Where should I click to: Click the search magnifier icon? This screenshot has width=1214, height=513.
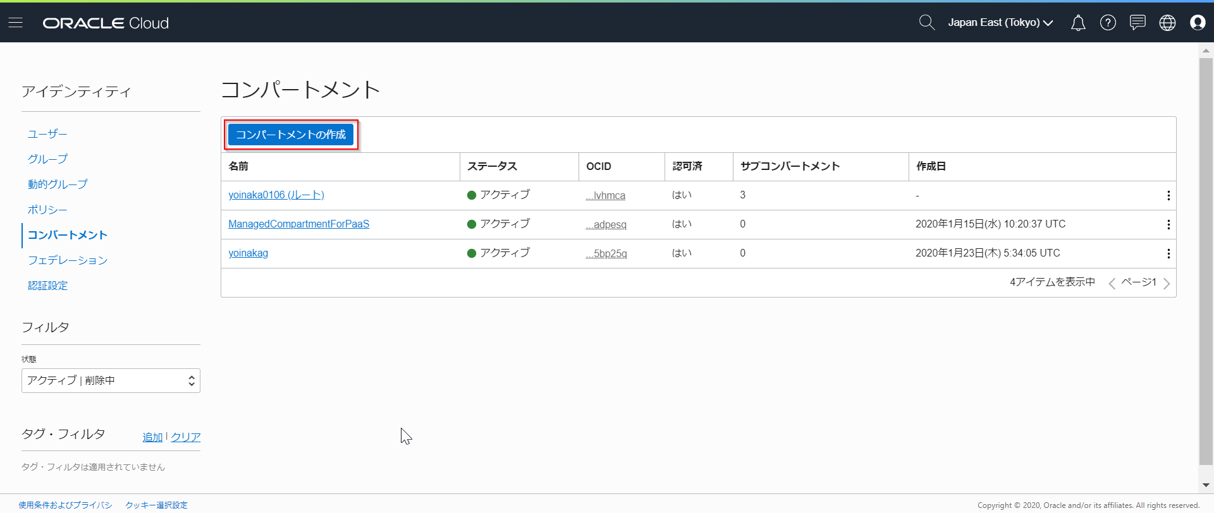click(926, 23)
